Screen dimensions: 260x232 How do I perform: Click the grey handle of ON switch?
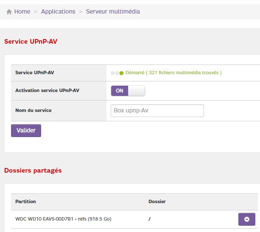point(136,91)
